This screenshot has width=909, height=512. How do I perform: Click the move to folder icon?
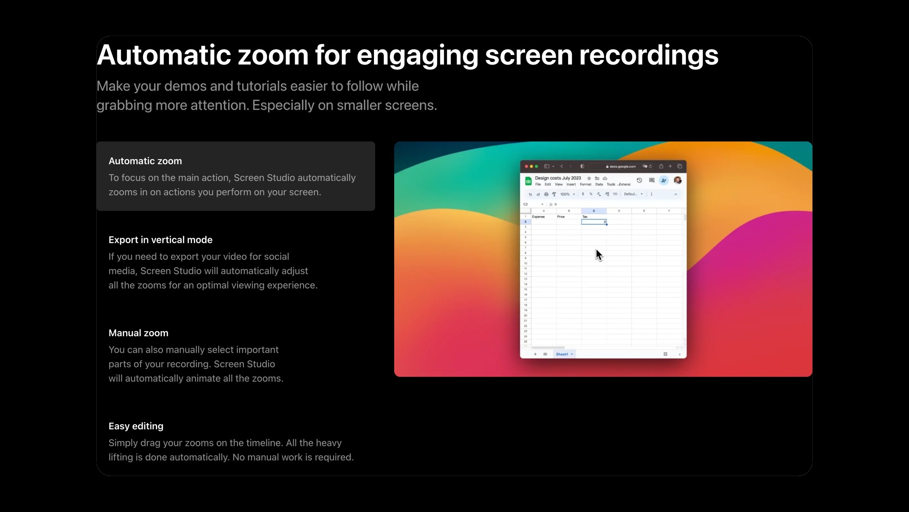597,178
